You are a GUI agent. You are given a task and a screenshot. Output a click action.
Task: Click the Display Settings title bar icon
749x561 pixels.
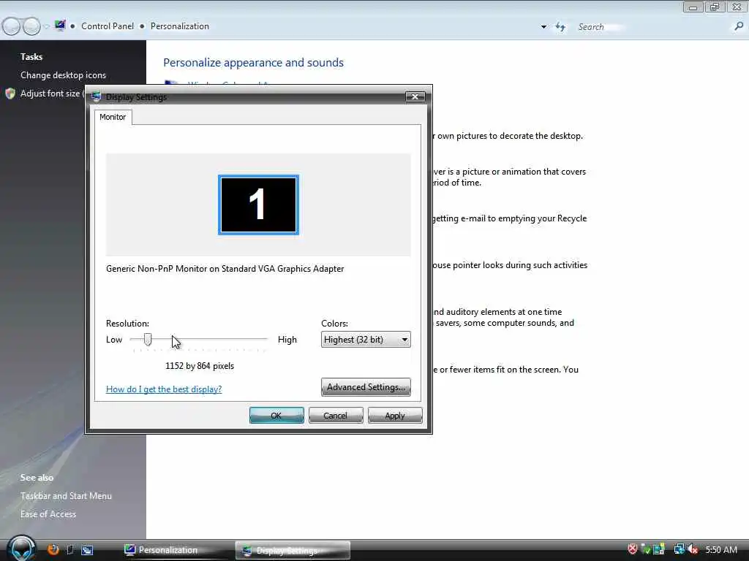point(96,97)
